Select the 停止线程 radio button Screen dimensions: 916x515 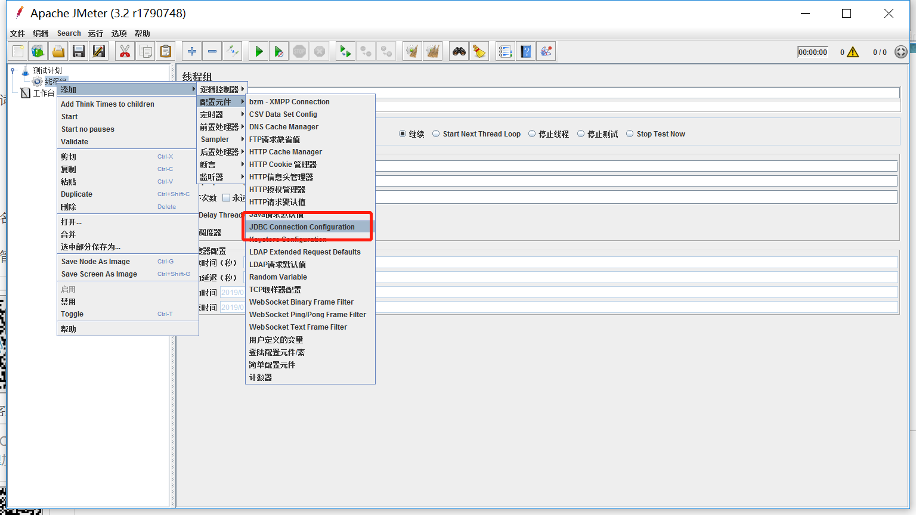(x=532, y=134)
